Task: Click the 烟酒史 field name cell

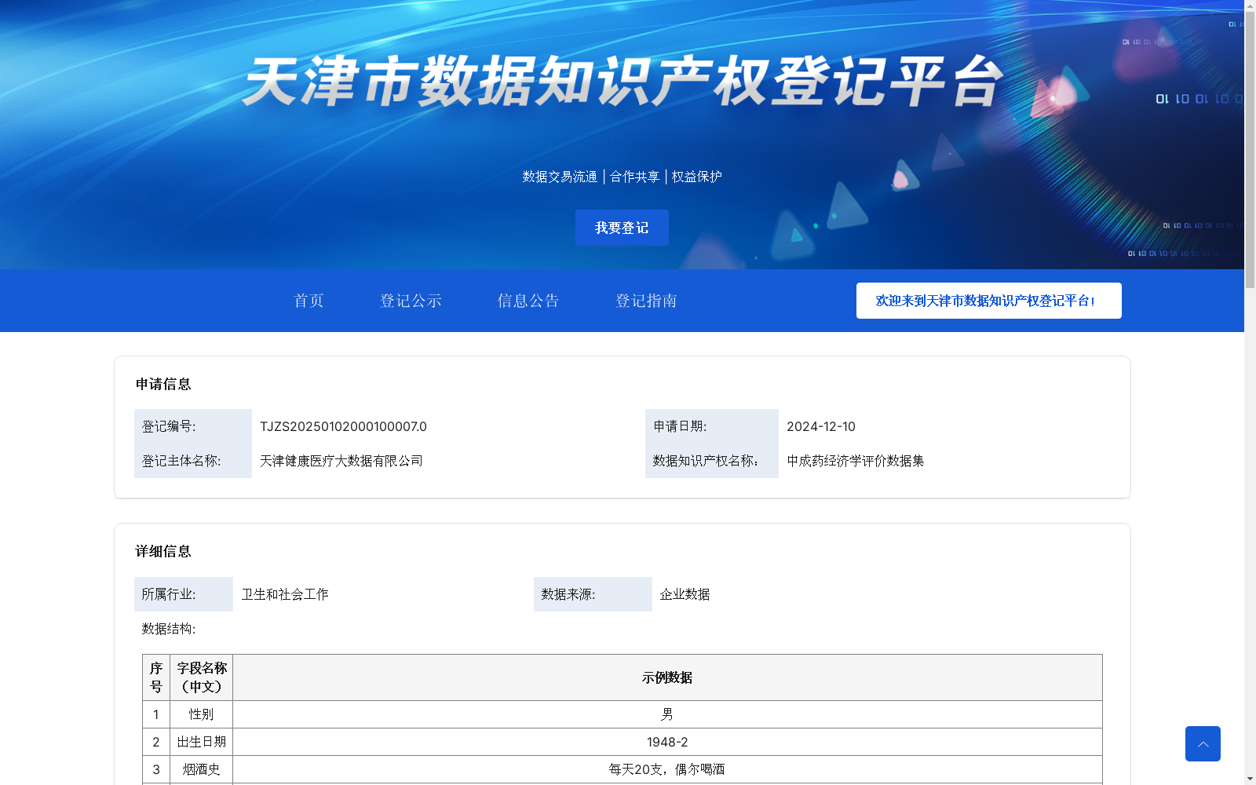Action: pos(202,769)
